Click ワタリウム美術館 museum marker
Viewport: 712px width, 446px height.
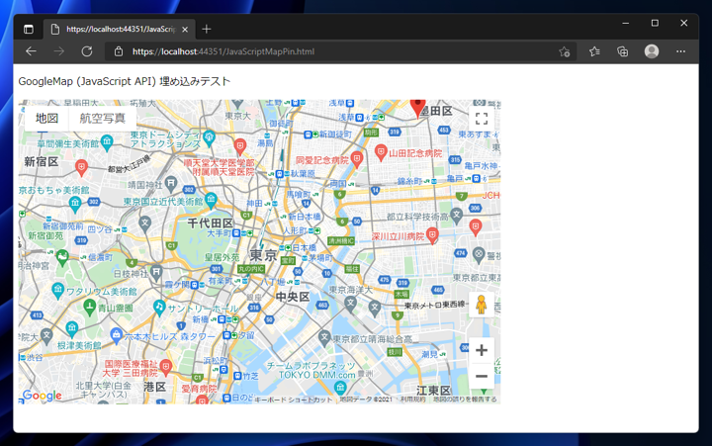pos(57,290)
